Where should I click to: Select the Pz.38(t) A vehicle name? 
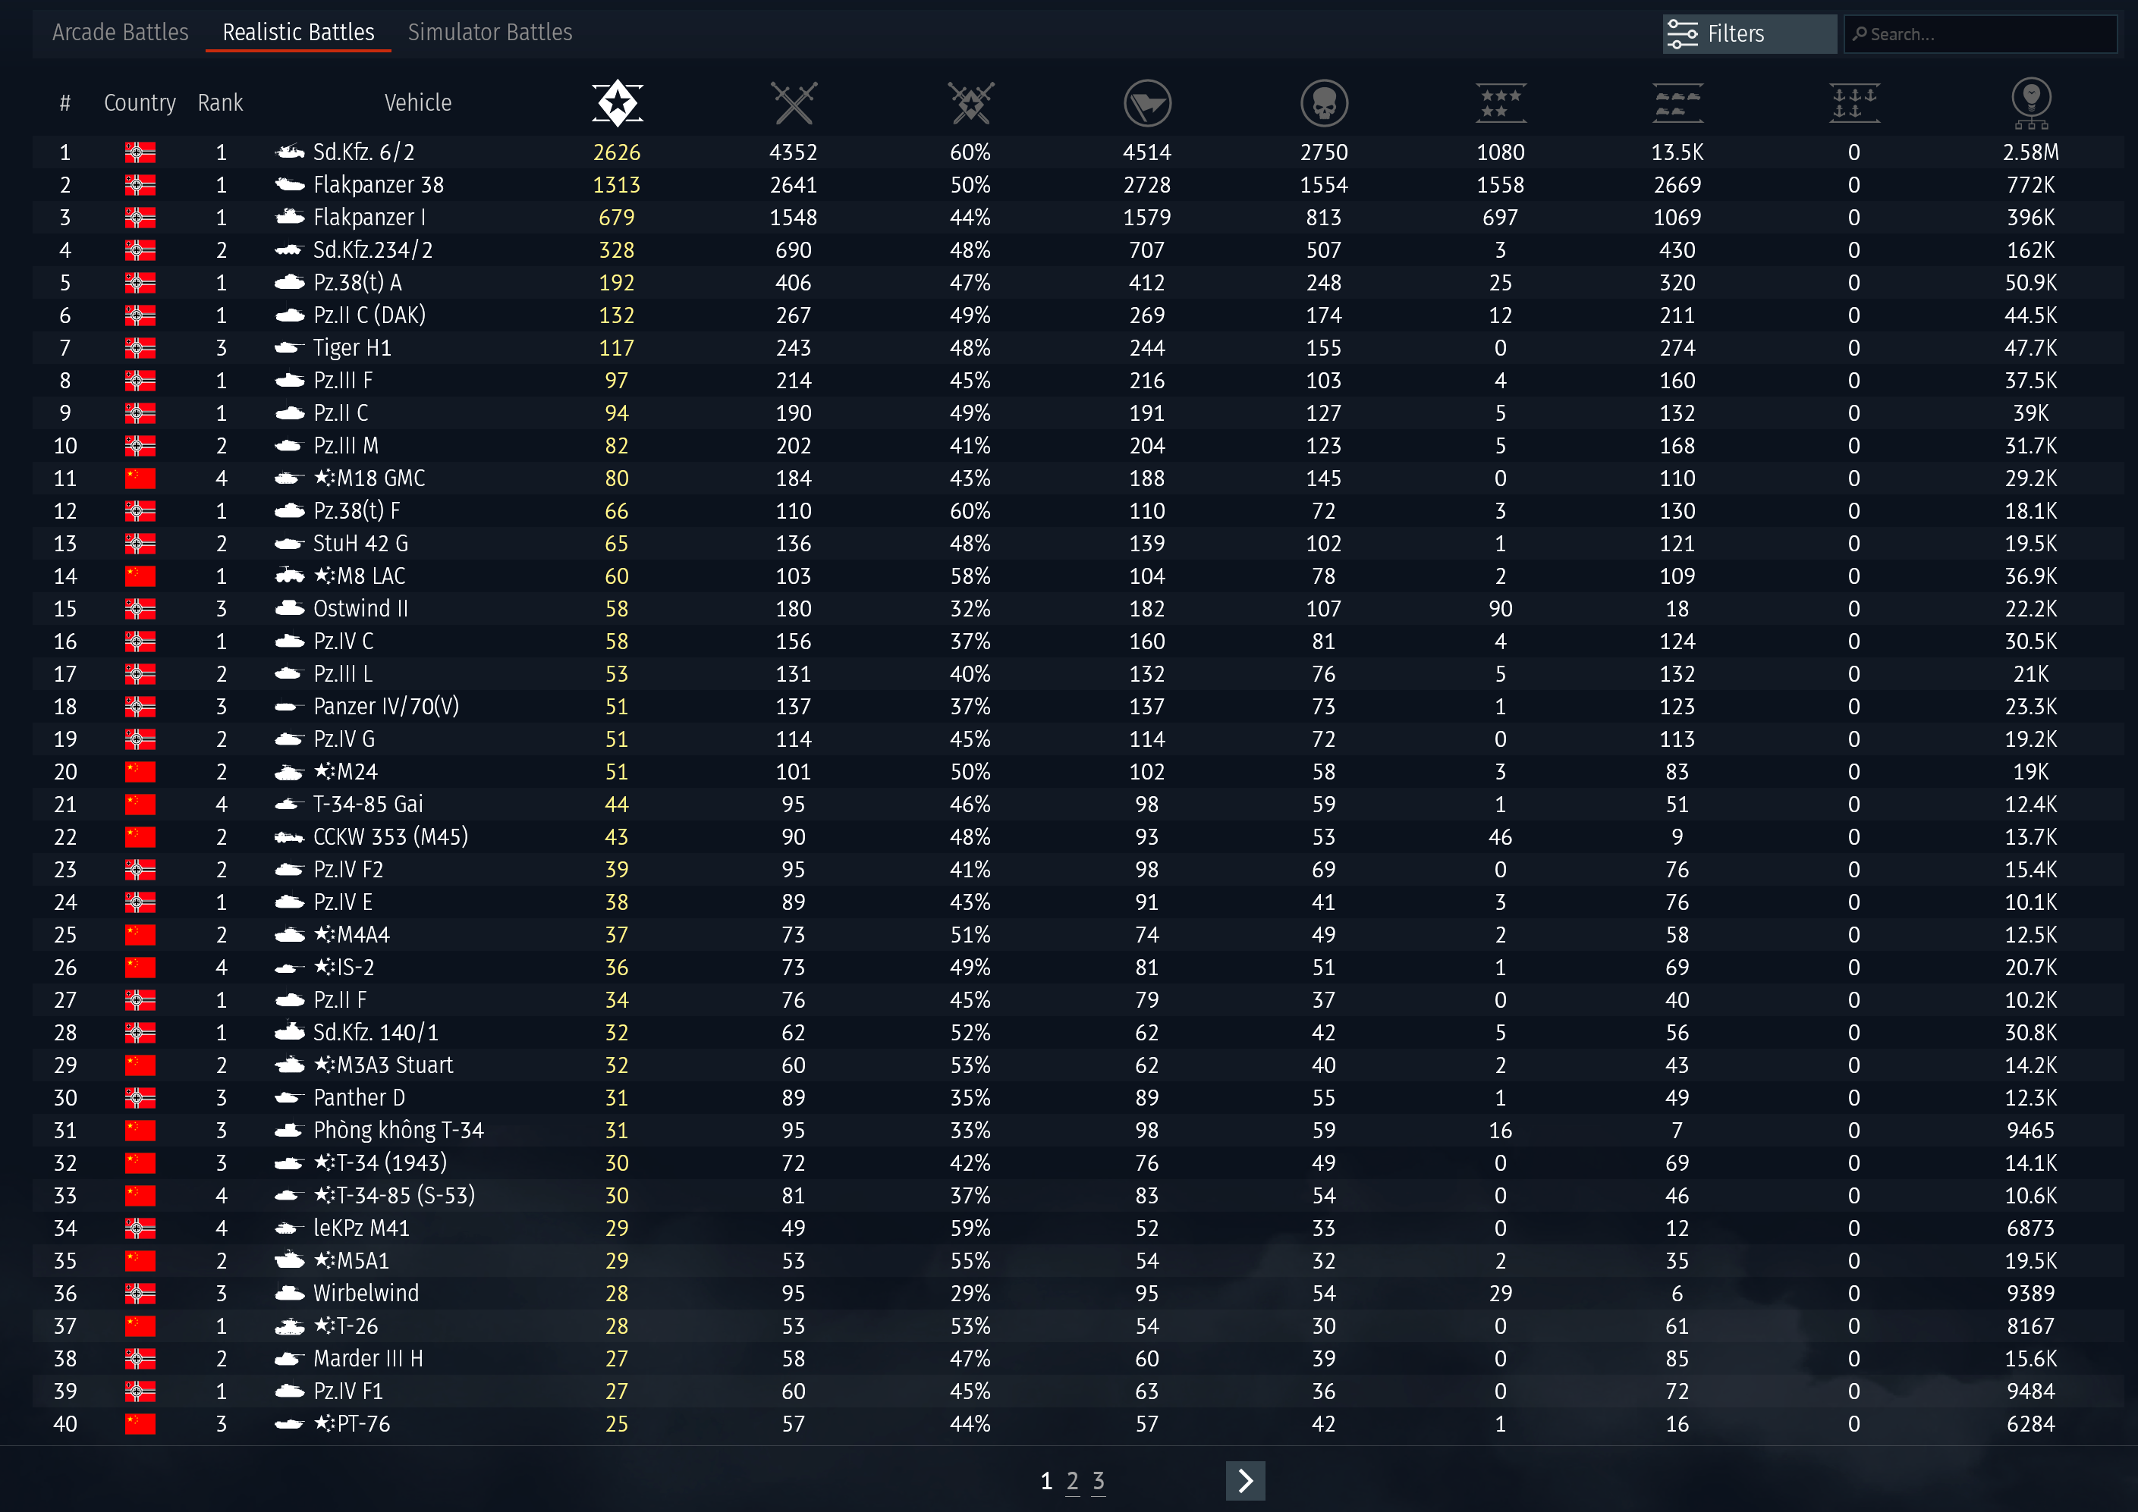(358, 283)
